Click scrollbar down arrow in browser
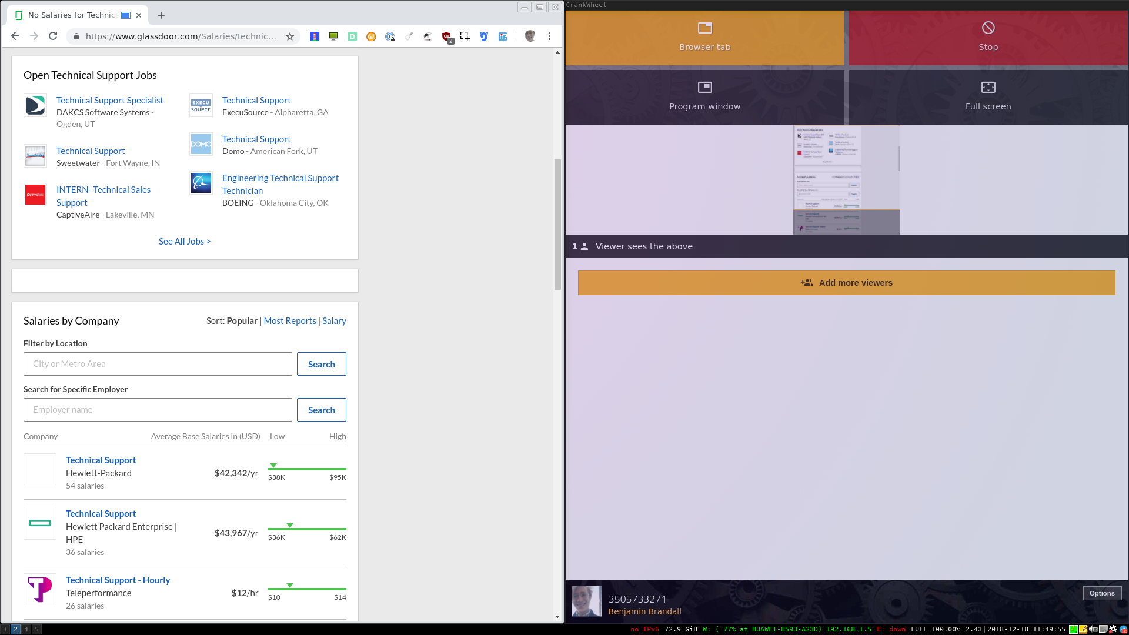Viewport: 1129px width, 635px height. [557, 617]
